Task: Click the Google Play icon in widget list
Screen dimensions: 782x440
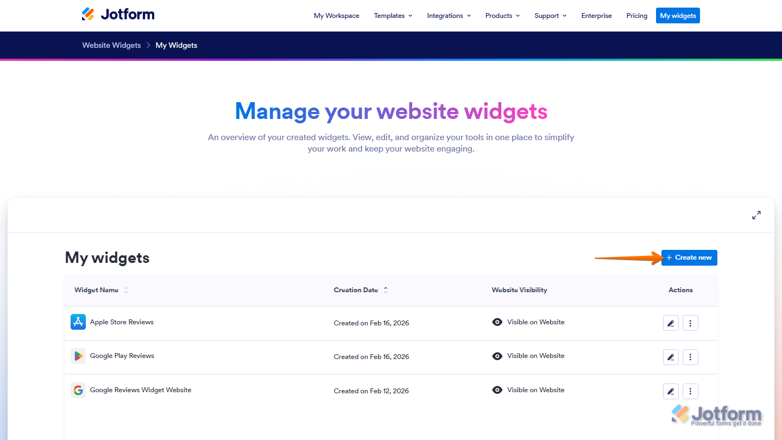Action: click(x=78, y=356)
